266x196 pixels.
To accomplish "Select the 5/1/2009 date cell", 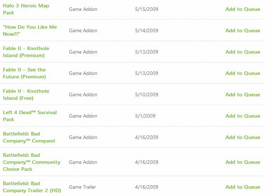I will tap(145, 116).
